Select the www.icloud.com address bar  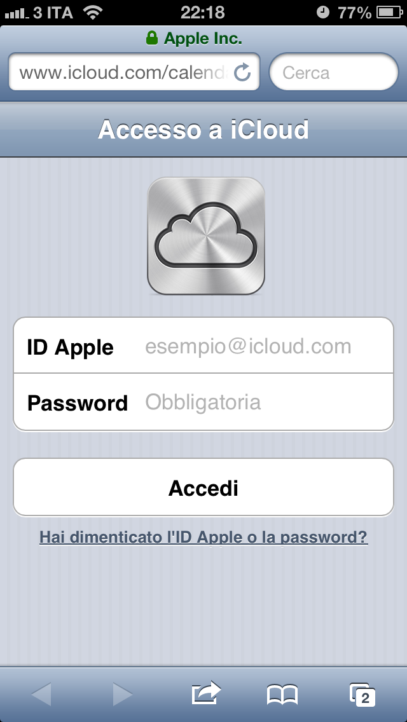coord(134,72)
